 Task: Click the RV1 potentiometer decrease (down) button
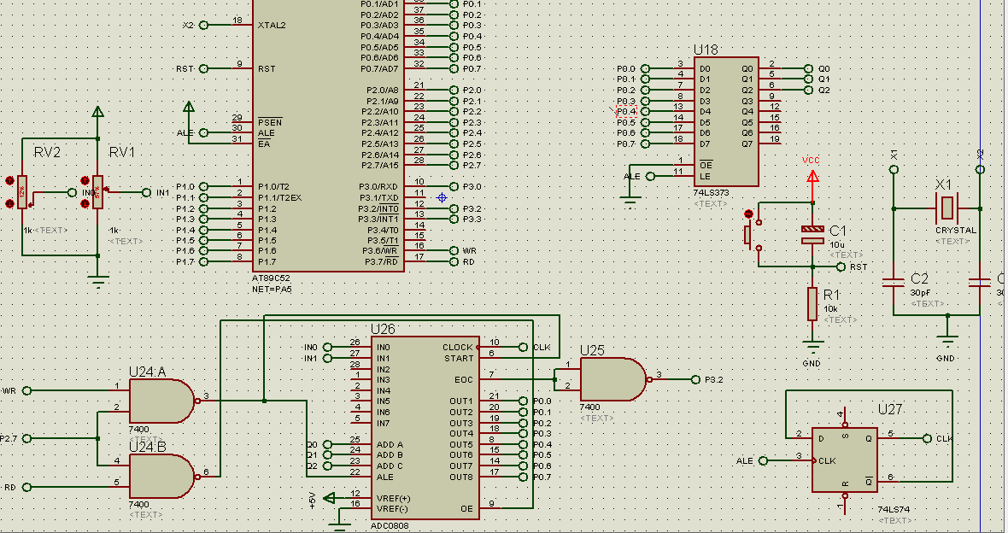85,203
